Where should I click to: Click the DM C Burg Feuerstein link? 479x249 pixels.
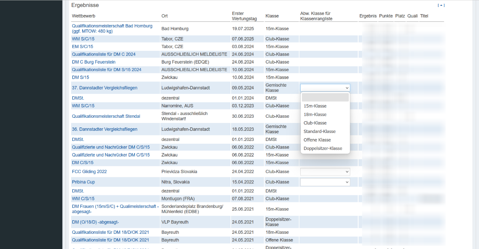point(93,62)
